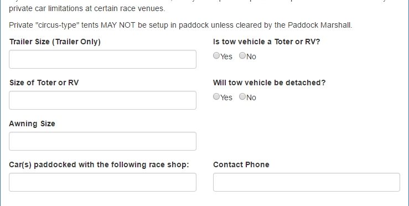Image resolution: width=409 pixels, height=206 pixels.
Task: Click the private car limitations sentence
Action: pos(87,8)
